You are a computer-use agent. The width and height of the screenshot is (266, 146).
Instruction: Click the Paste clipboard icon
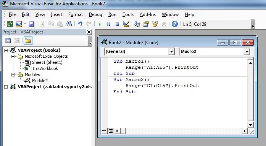60,24
